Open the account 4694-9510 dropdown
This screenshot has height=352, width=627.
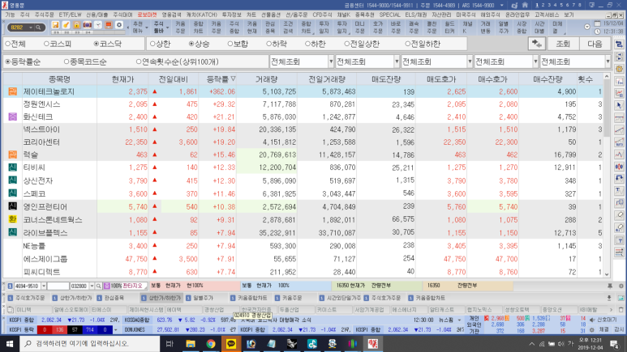click(x=44, y=286)
